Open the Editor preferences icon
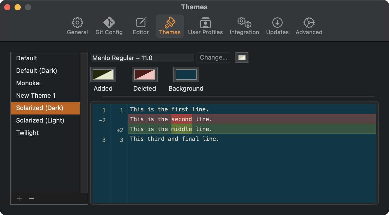This screenshot has width=389, height=215. tap(141, 26)
